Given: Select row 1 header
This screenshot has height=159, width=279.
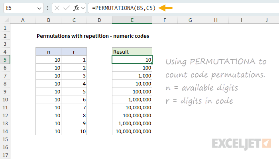Looking at the screenshot, I should click(5, 28).
